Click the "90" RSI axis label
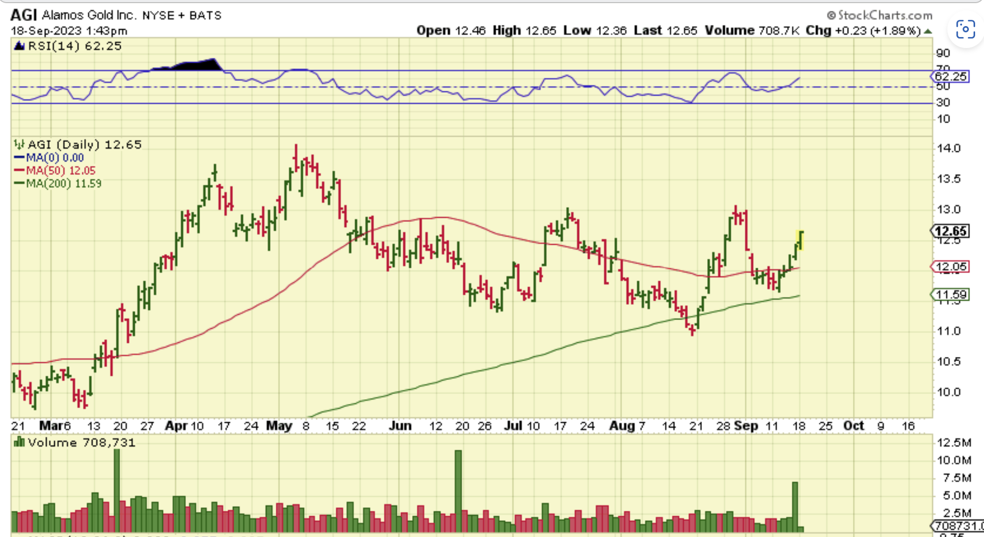This screenshot has width=984, height=537. pyautogui.click(x=943, y=53)
